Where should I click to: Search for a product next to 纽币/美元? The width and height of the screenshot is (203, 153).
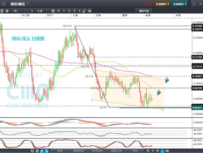coord(28,4)
